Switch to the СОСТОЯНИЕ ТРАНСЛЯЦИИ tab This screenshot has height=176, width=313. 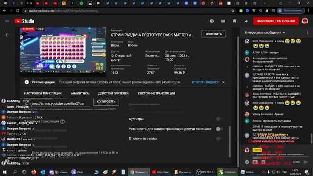point(156,93)
